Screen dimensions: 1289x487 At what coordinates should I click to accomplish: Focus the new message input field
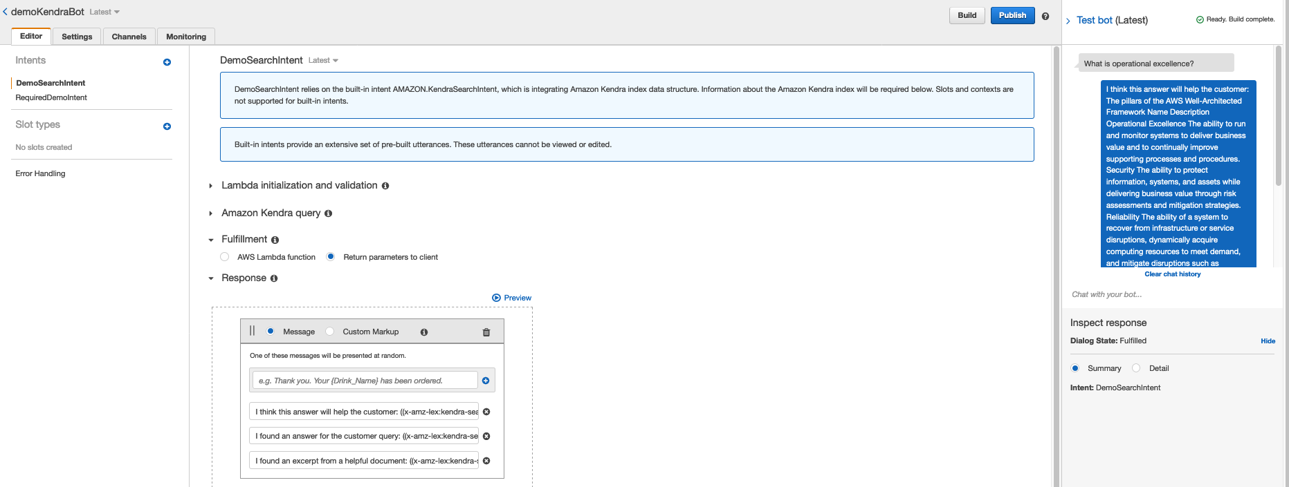click(365, 381)
